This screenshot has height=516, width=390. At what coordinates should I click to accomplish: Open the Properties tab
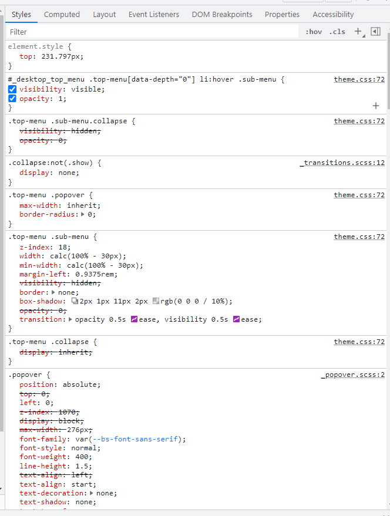point(283,15)
